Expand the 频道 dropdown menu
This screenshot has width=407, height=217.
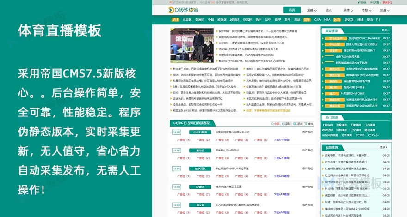pos(385,10)
